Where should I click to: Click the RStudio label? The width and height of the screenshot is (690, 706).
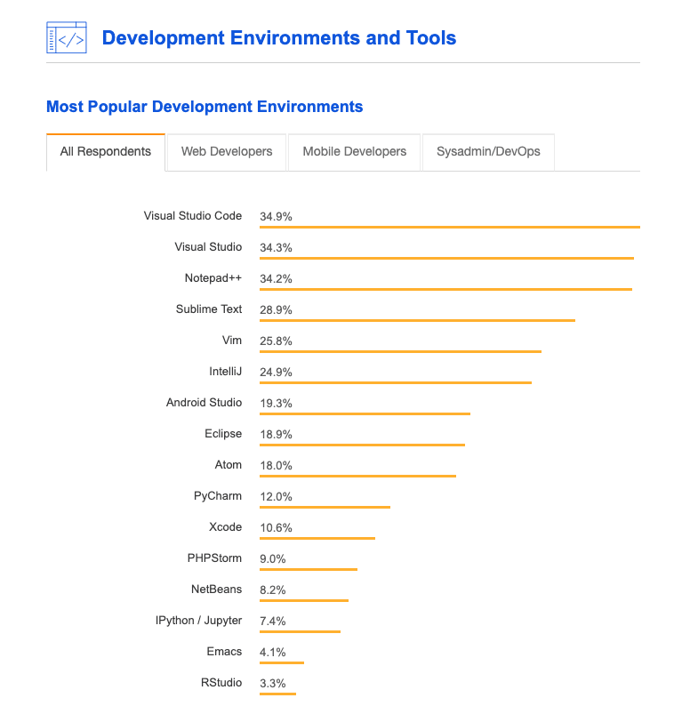(x=221, y=682)
